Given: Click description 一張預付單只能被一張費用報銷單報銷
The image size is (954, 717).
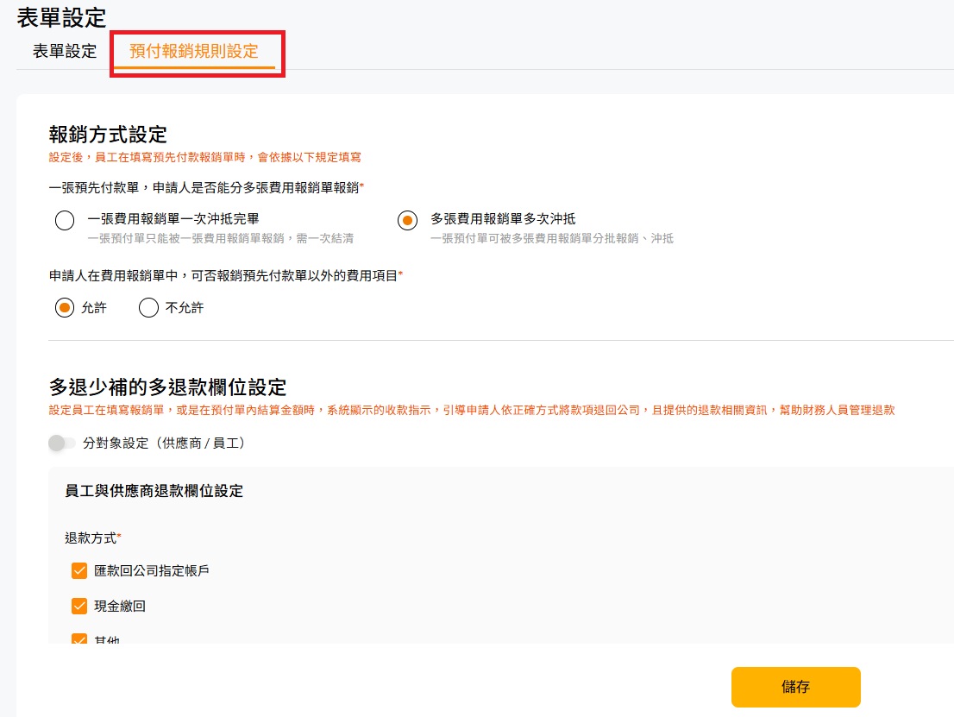Looking at the screenshot, I should 220,238.
